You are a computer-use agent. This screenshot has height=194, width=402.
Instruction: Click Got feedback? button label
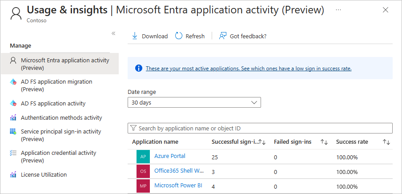pos(248,36)
